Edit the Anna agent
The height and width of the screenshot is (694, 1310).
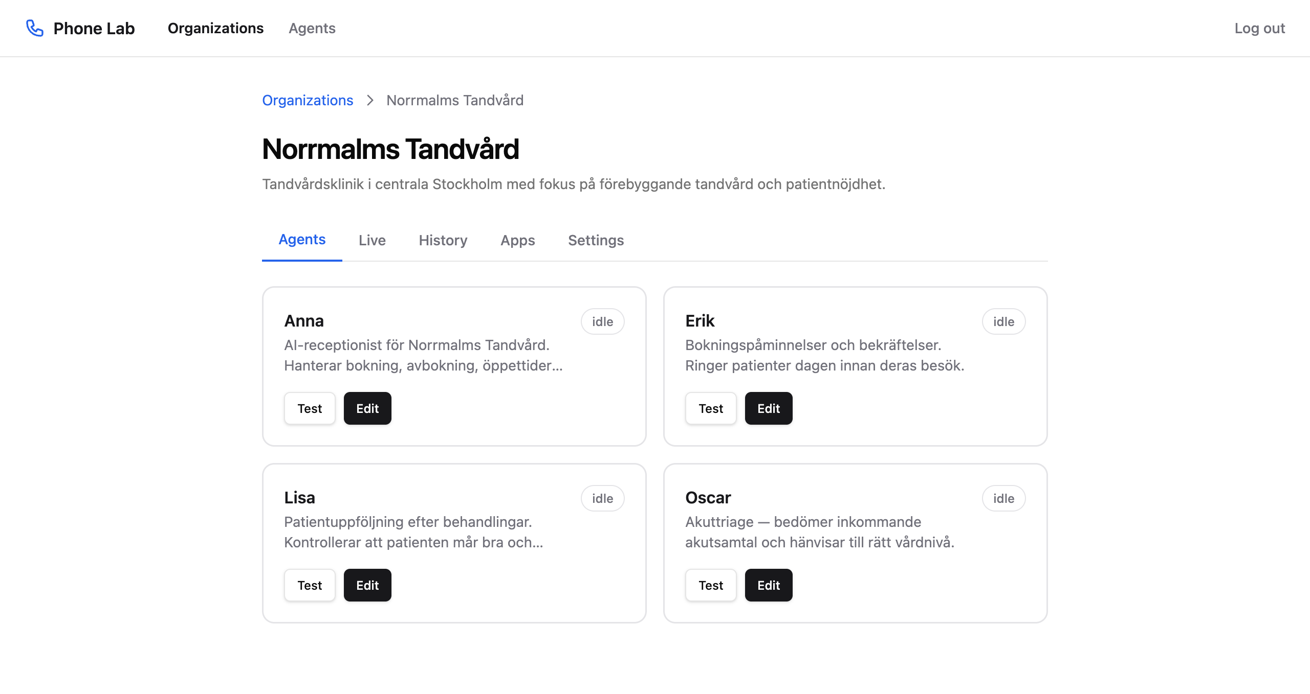367,408
